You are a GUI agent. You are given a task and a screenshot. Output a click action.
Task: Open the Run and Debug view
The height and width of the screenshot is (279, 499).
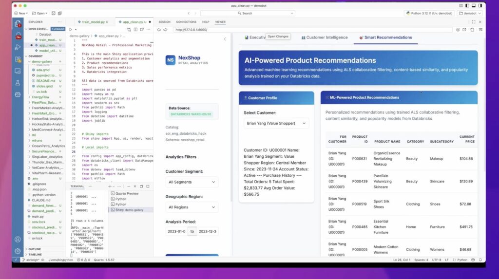[x=18, y=47]
